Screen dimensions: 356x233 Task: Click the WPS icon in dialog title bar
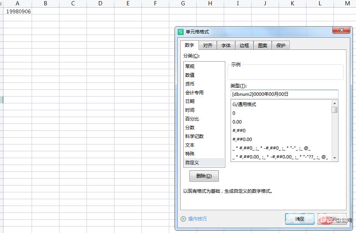click(181, 32)
